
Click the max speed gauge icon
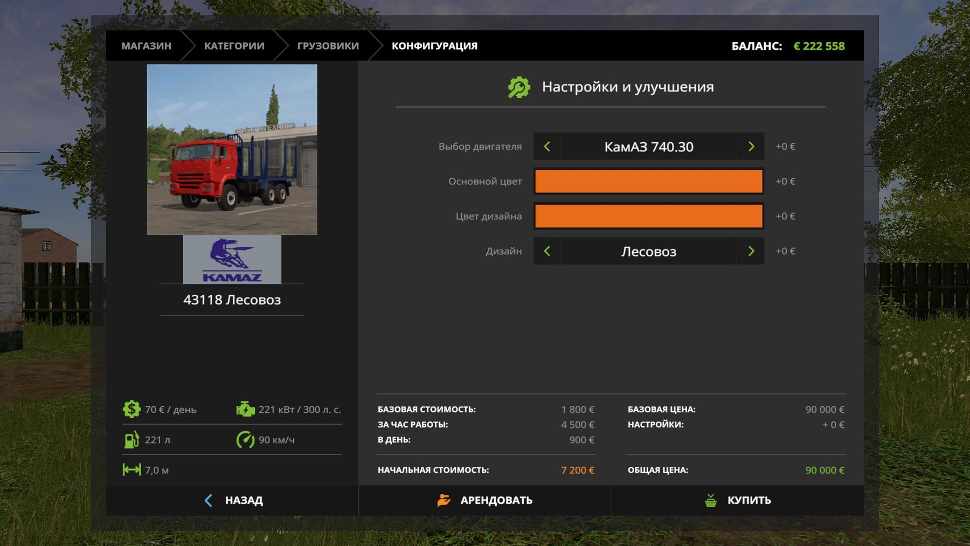[245, 440]
